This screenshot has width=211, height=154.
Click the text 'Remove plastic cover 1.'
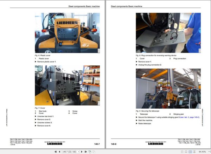pyautogui.click(x=46, y=62)
